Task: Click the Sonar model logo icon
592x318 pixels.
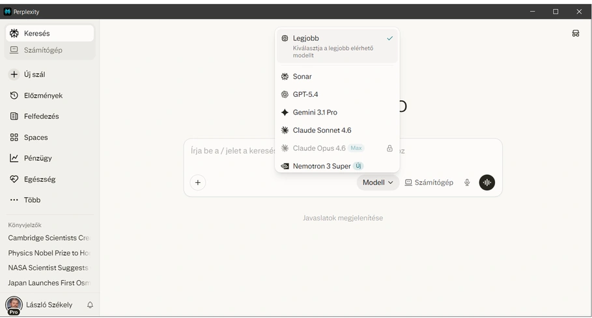Action: pyautogui.click(x=285, y=77)
